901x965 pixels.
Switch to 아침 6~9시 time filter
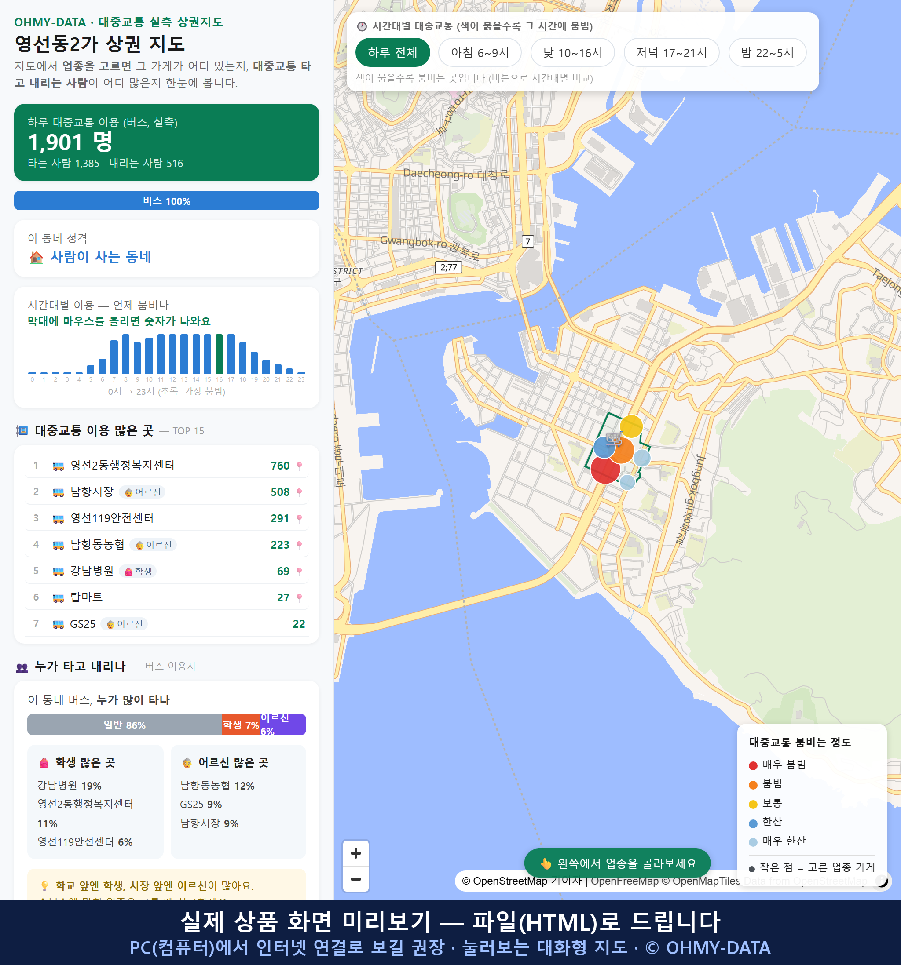[480, 52]
